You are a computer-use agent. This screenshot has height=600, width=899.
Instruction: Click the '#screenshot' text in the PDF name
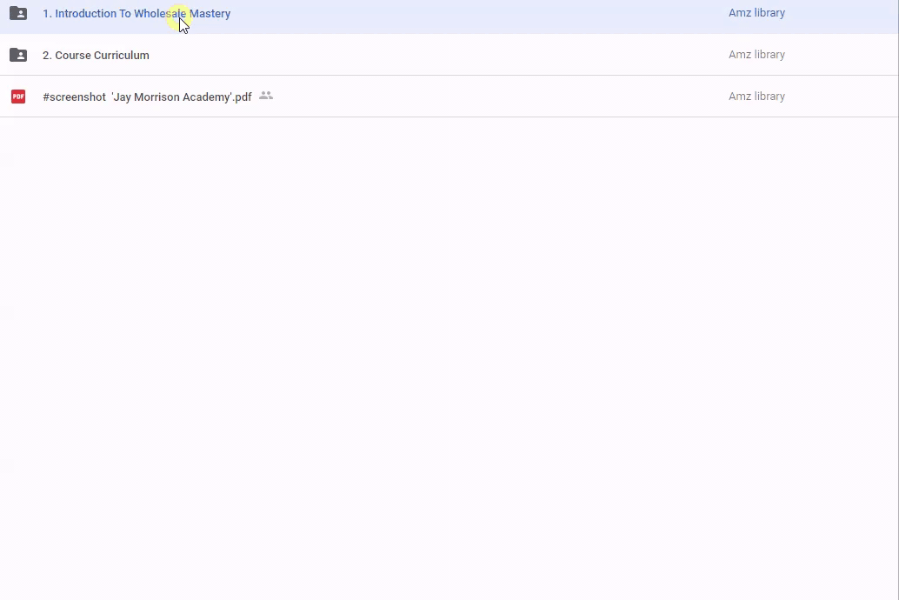pos(74,97)
